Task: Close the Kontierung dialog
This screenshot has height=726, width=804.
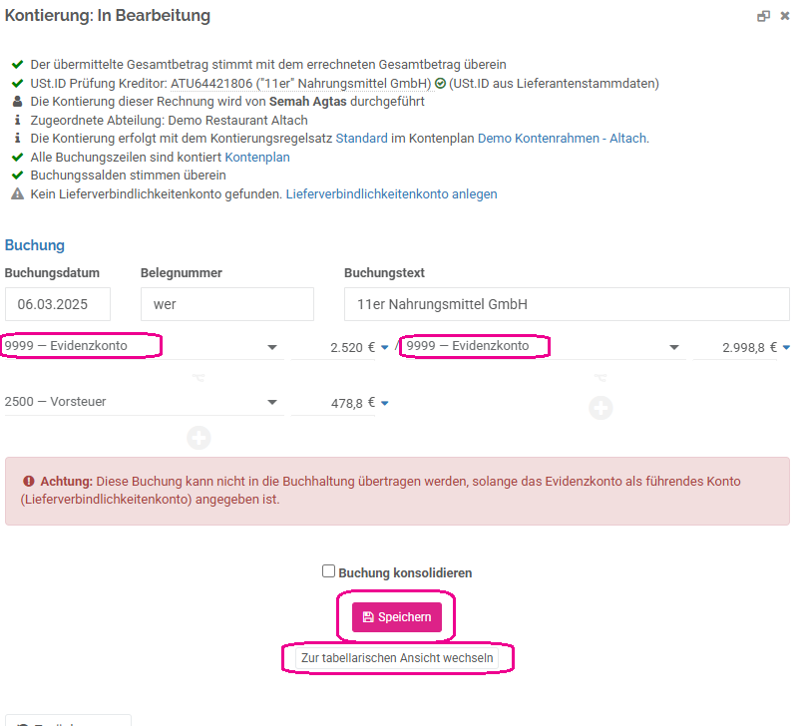Action: (784, 16)
